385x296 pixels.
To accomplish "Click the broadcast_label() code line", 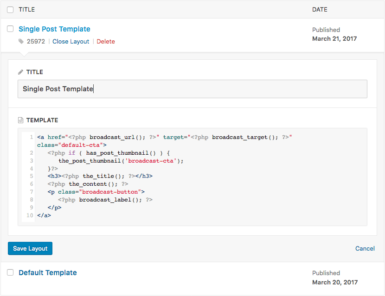I will (105, 200).
